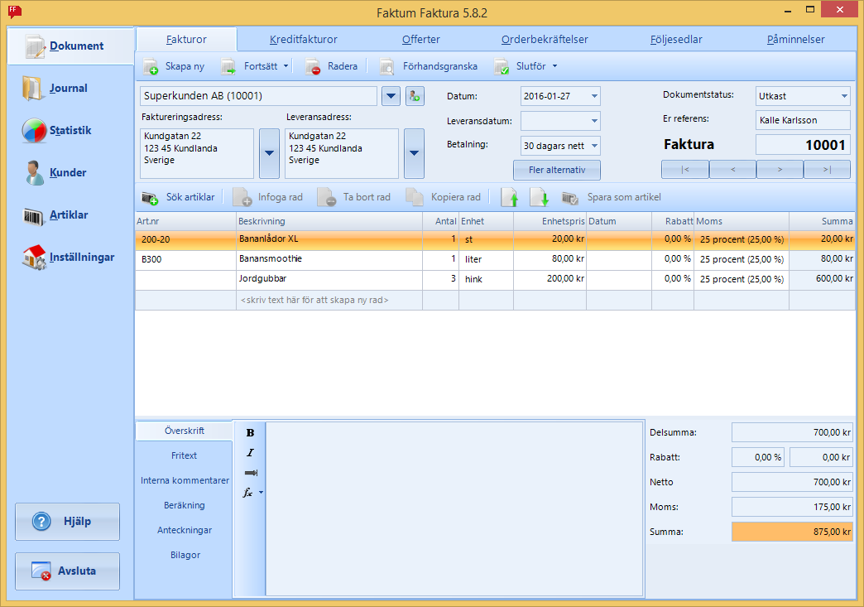Click the Rabatt percent field

click(757, 457)
